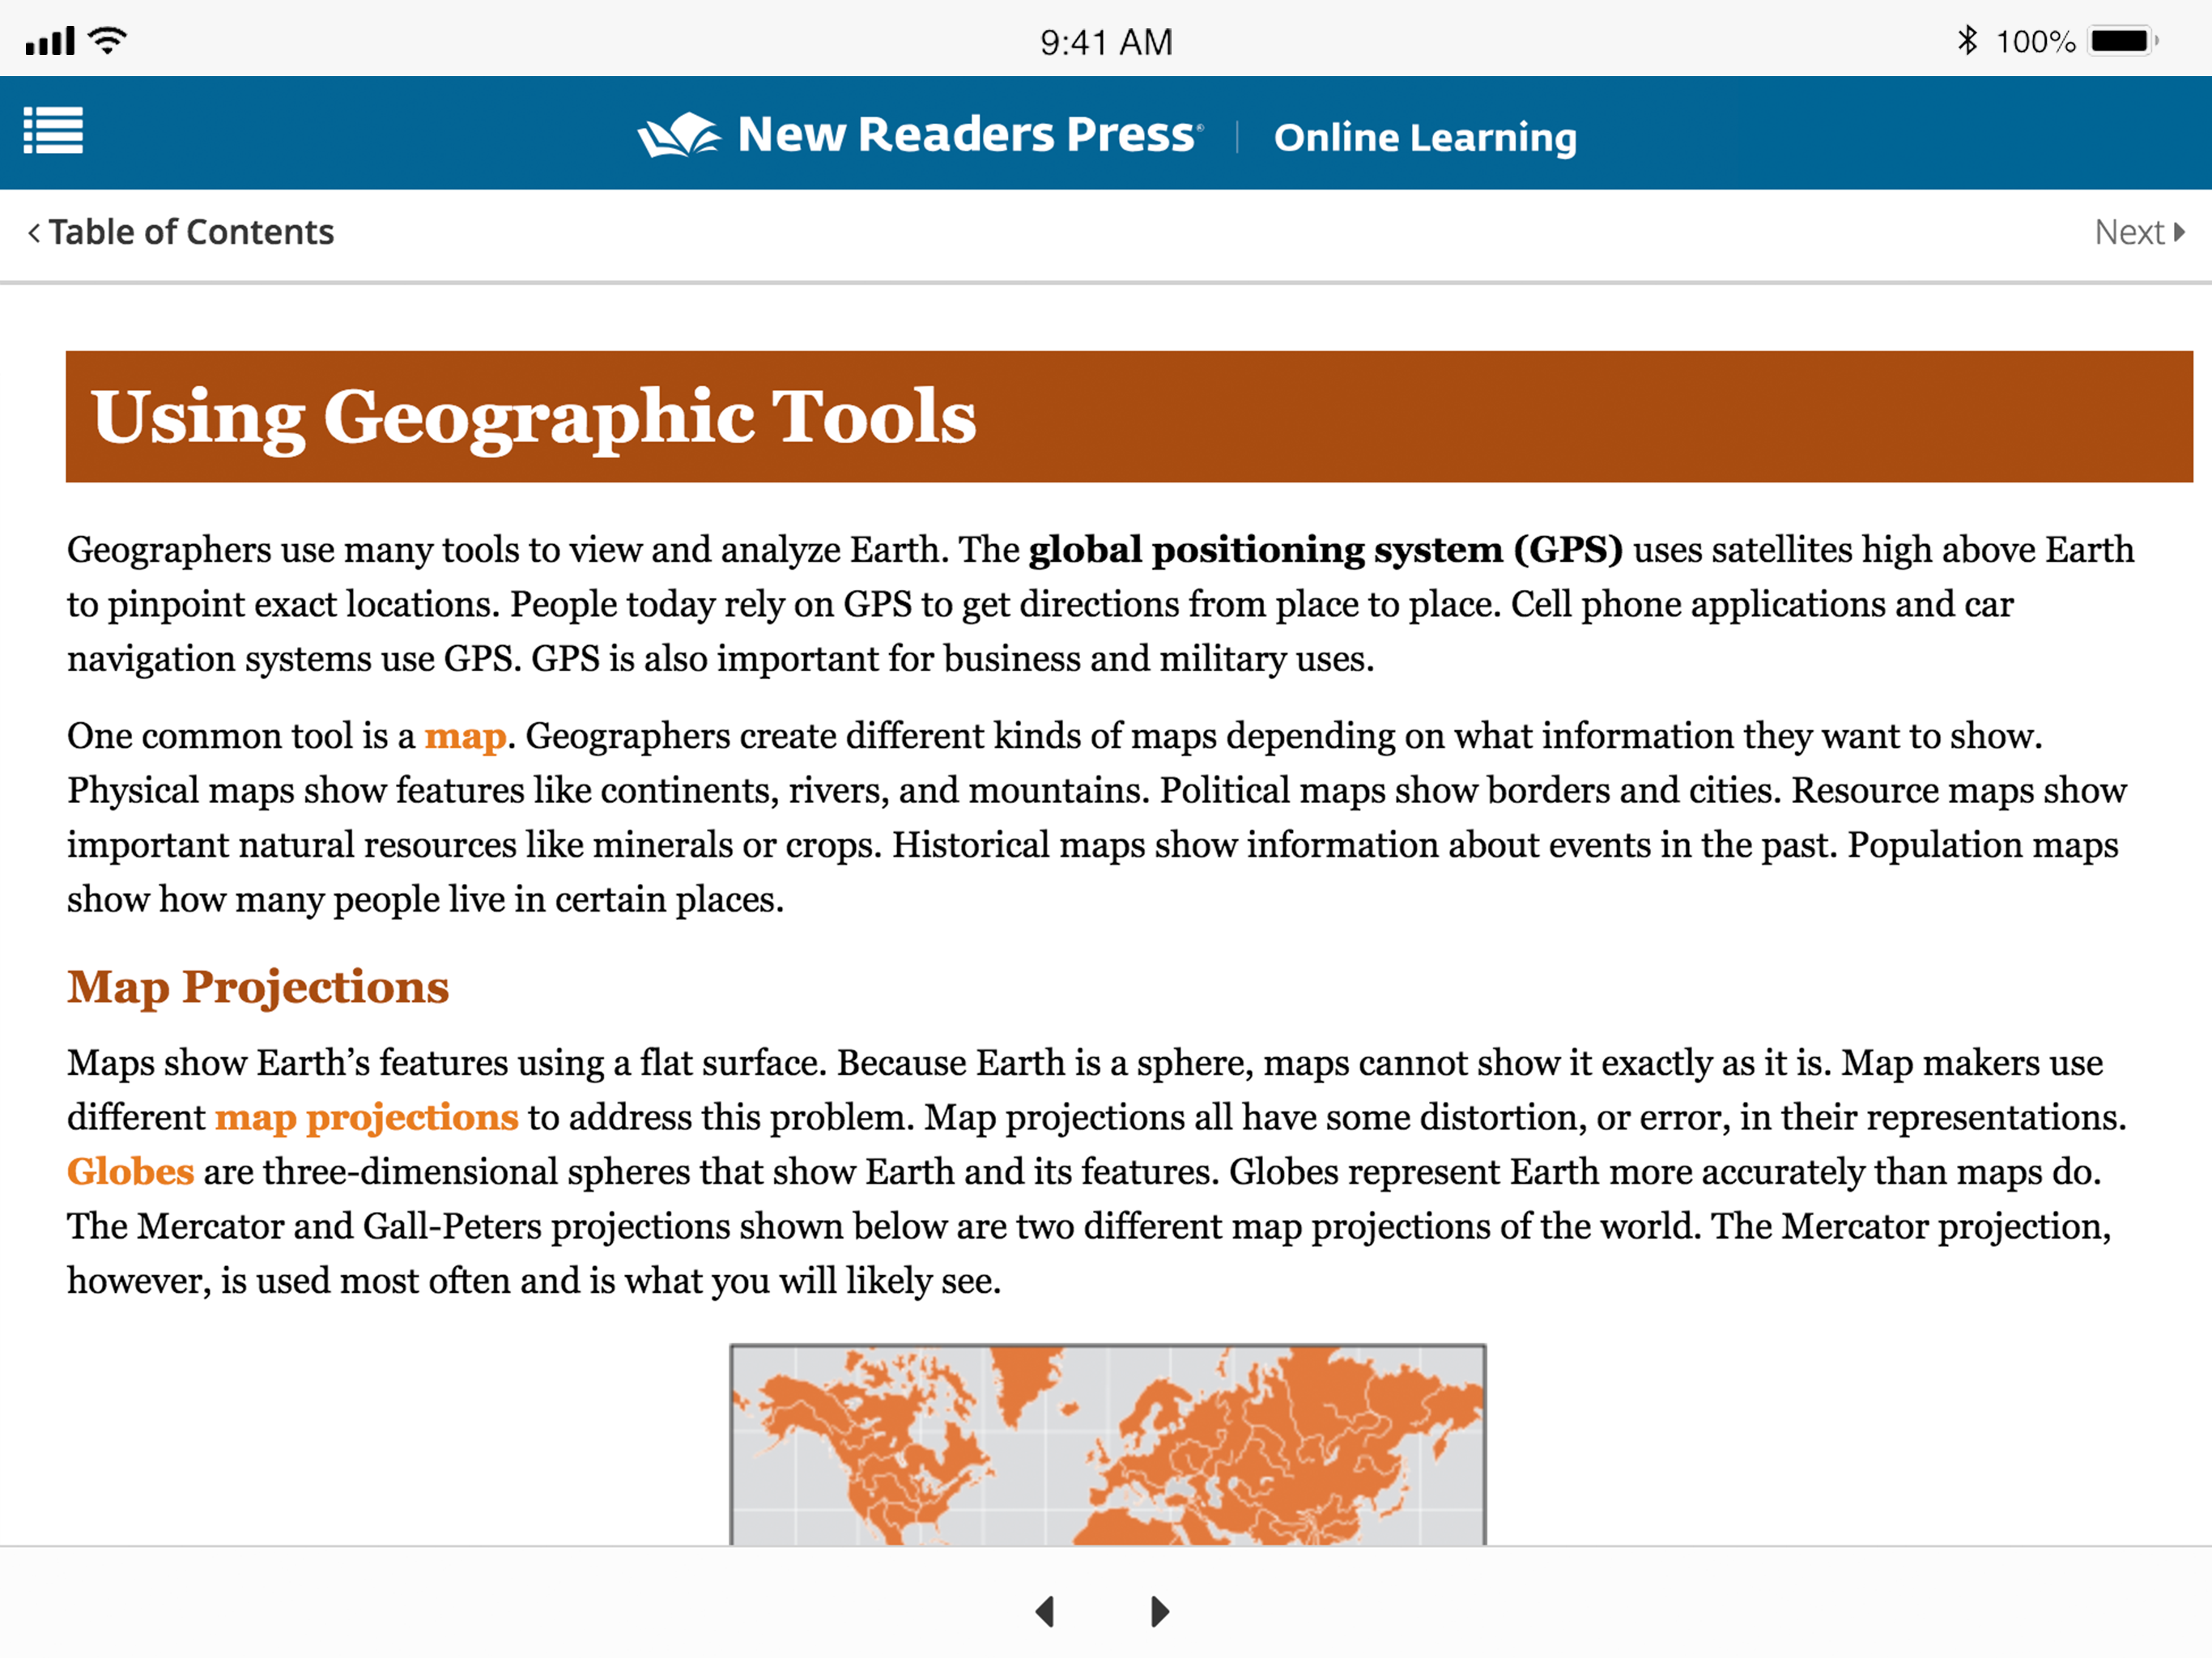Image resolution: width=2212 pixels, height=1658 pixels.
Task: Open the 'Globes' glossary term
Action: 130,1172
